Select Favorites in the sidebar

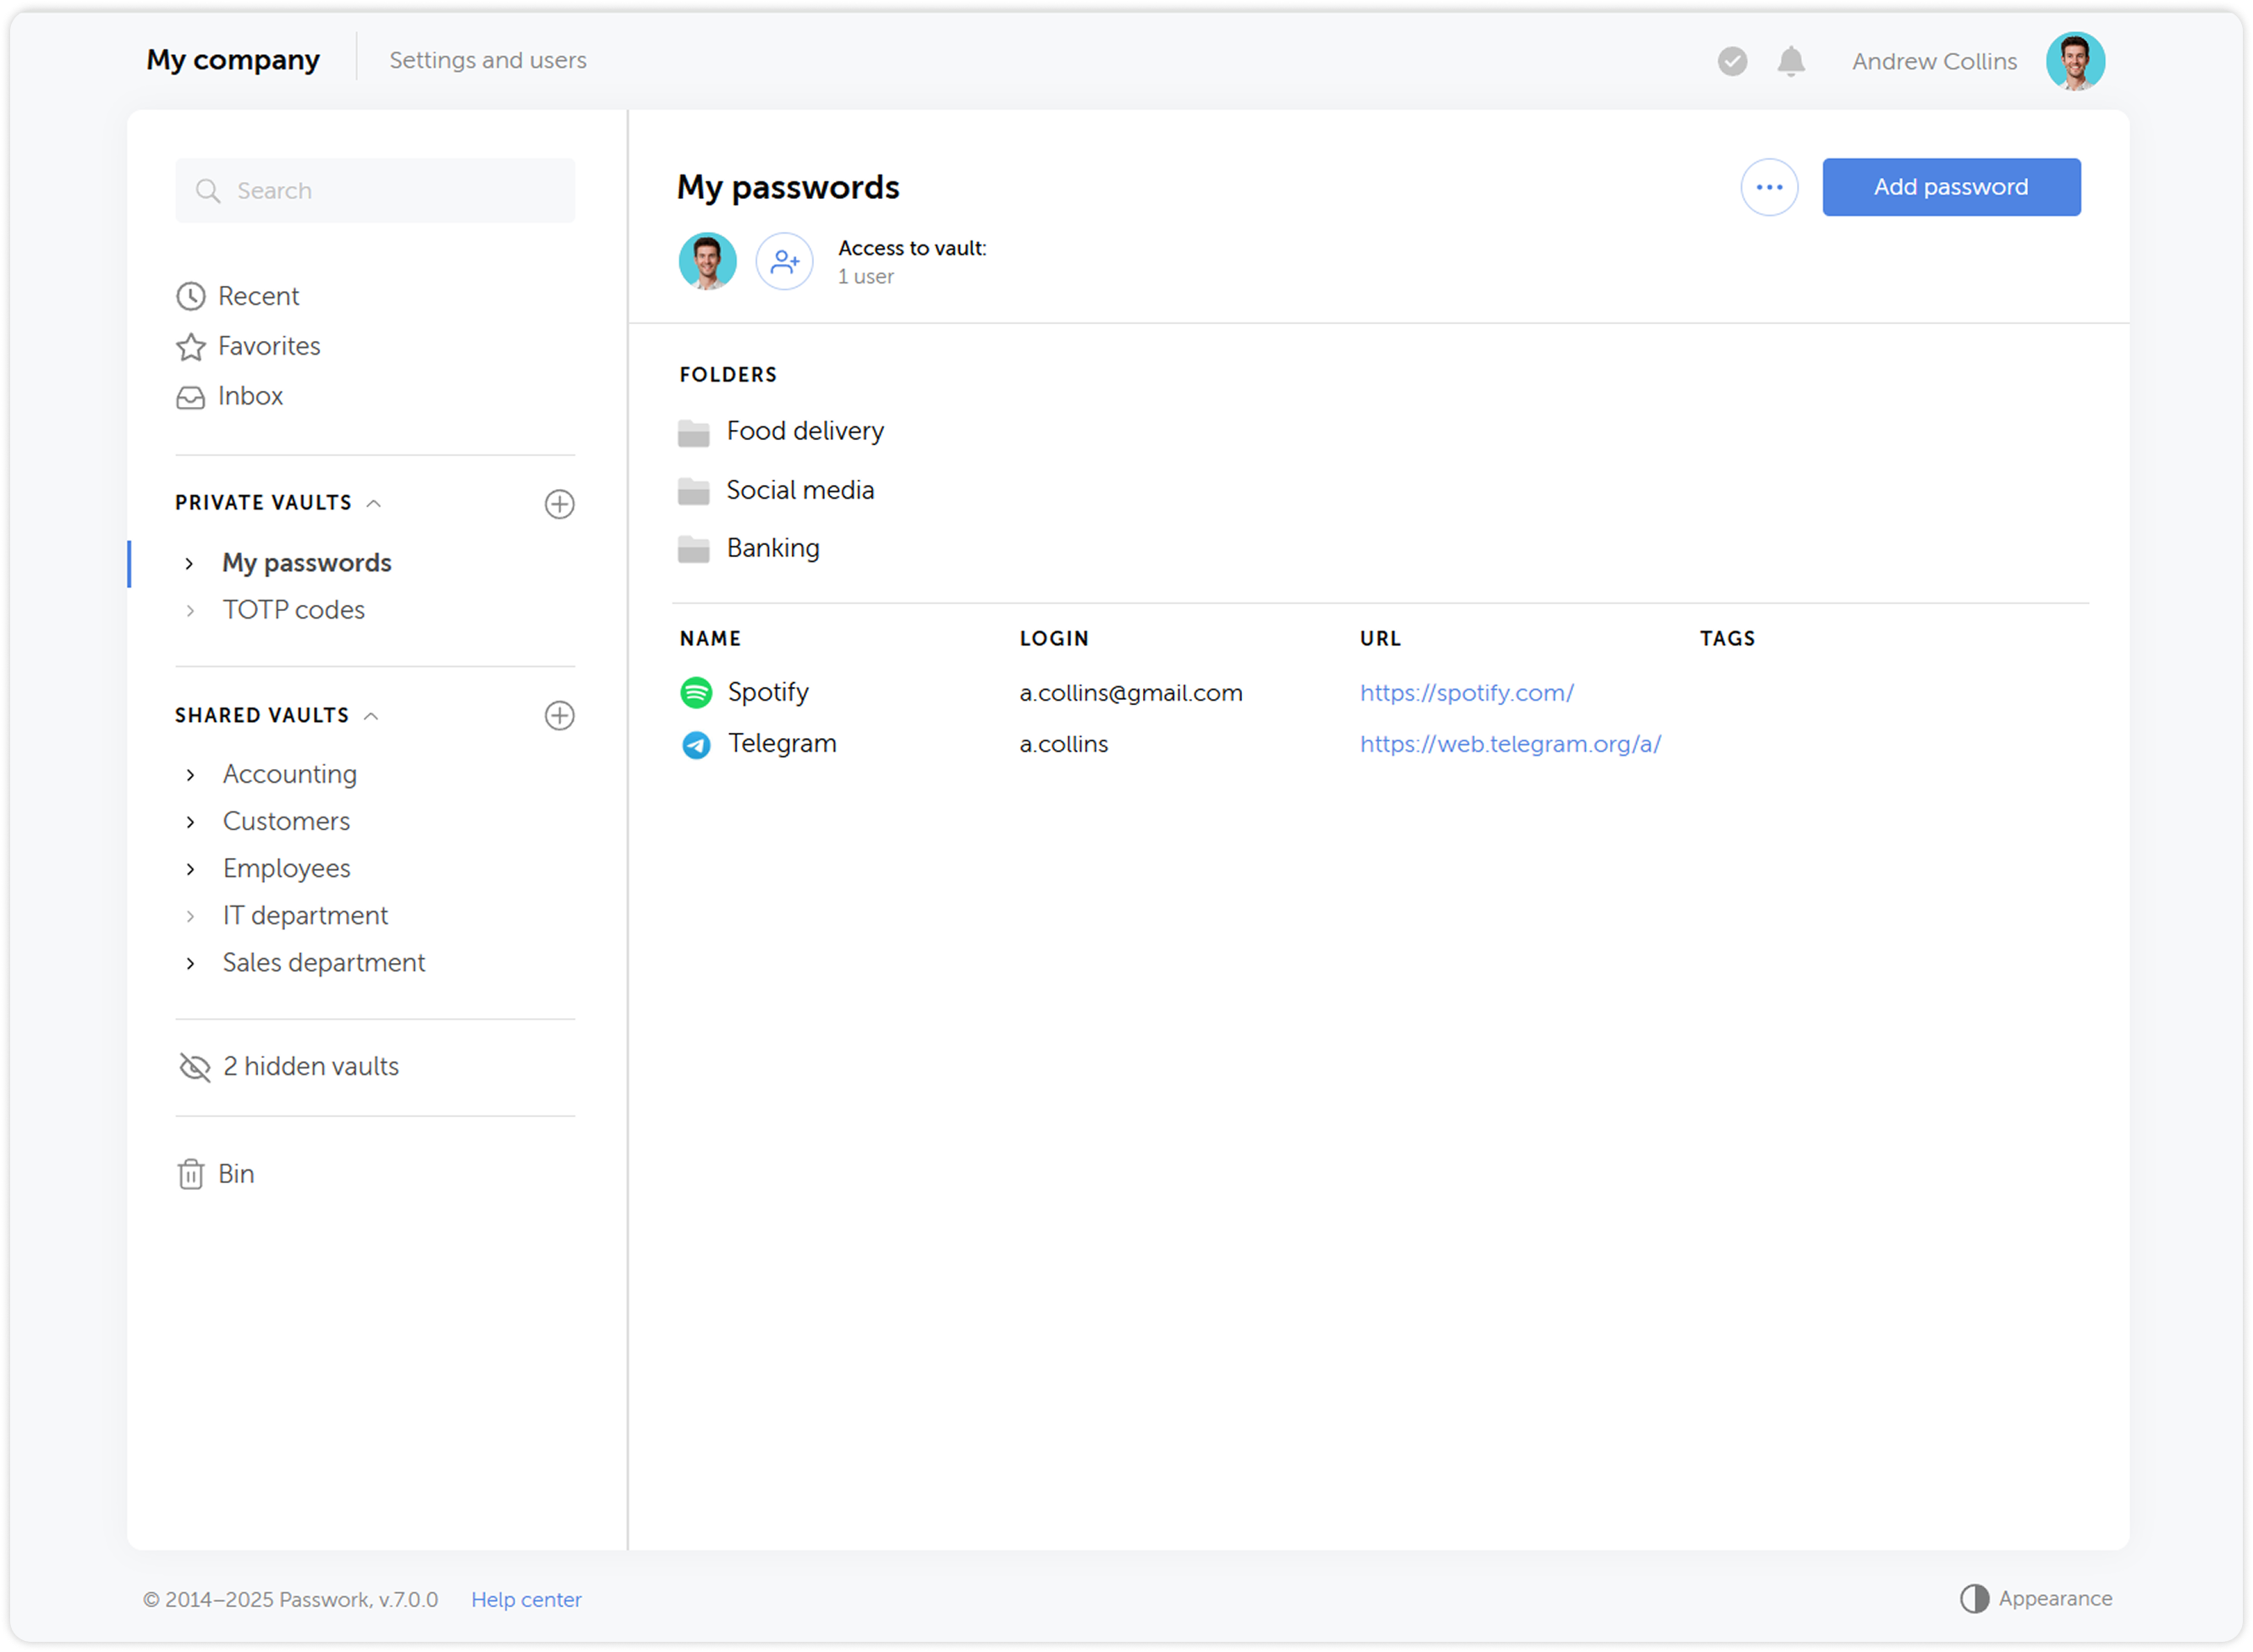coord(269,346)
